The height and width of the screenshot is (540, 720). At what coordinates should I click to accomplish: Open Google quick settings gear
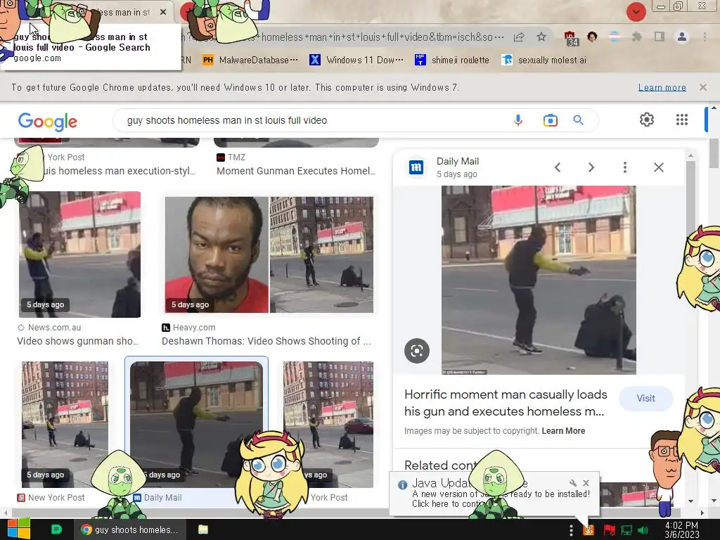click(x=647, y=120)
